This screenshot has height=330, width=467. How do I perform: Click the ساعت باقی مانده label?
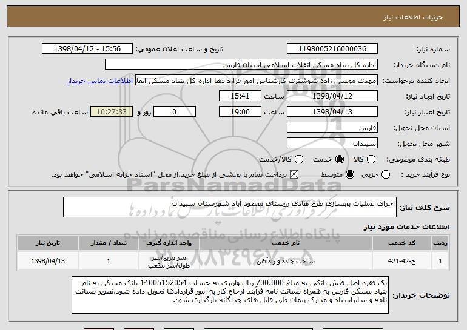(60, 112)
